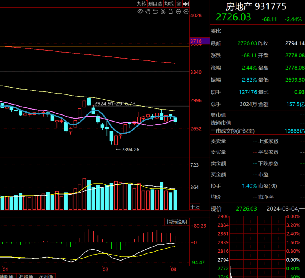The width and height of the screenshot is (305, 278).
Task: Click the 金额 157.5亿 value
Action: [296, 104]
